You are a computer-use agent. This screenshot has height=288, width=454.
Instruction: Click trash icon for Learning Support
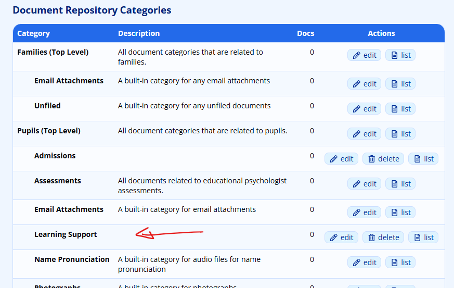372,237
